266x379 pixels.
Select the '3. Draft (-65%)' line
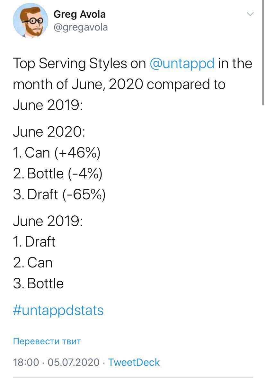point(59,194)
